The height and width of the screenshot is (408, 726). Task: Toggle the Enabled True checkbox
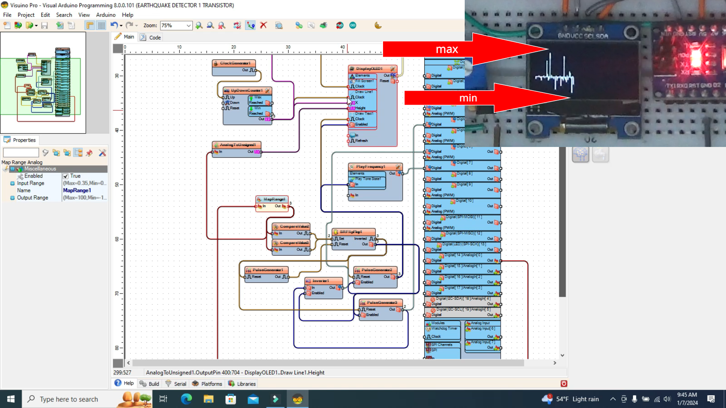coord(66,176)
